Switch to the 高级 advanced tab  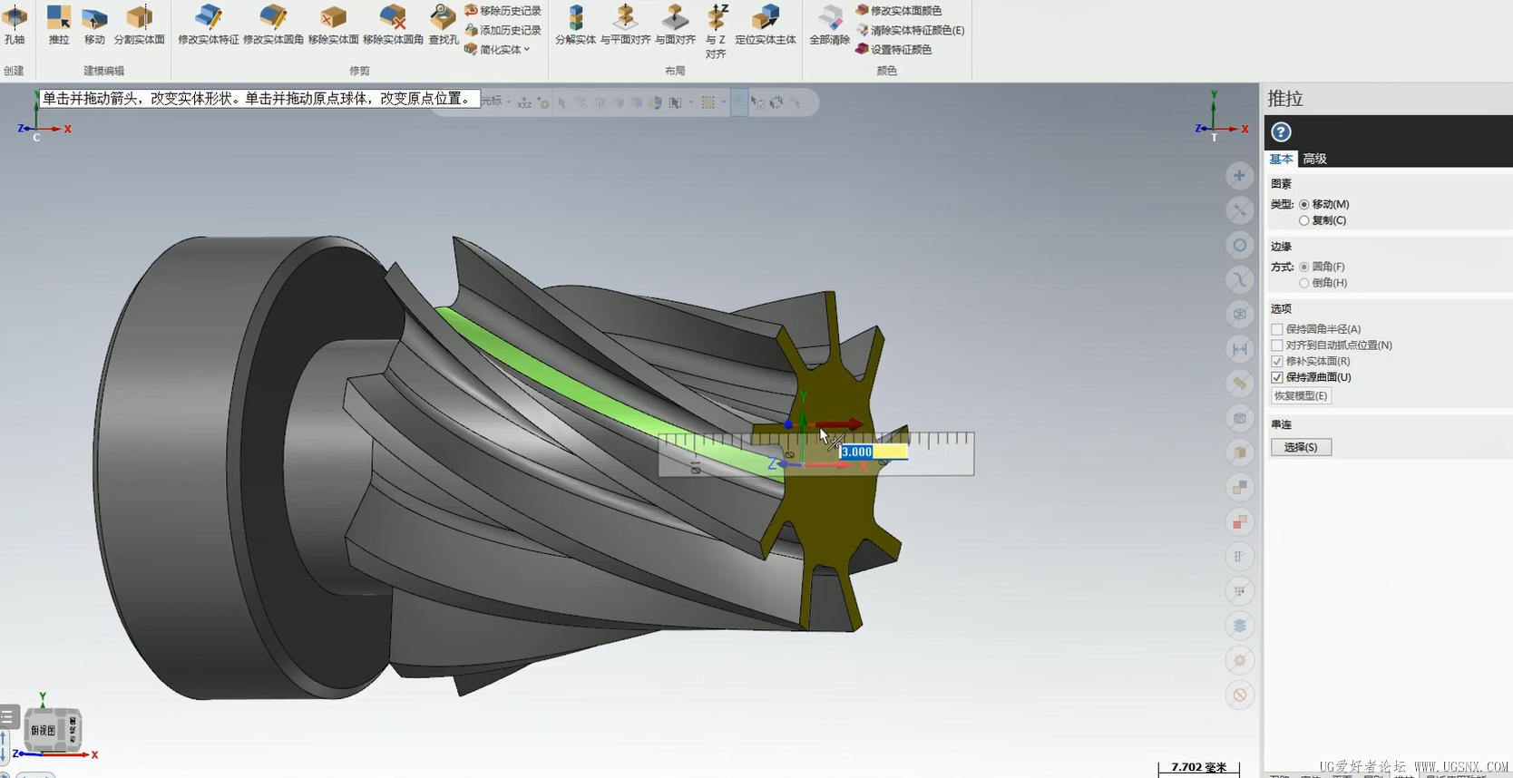tap(1314, 160)
